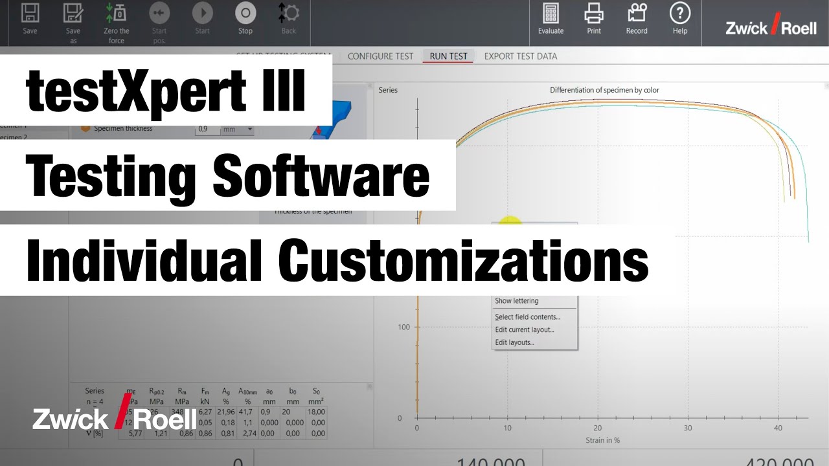This screenshot has width=829, height=466.
Task: Open the Help icon
Action: click(679, 13)
